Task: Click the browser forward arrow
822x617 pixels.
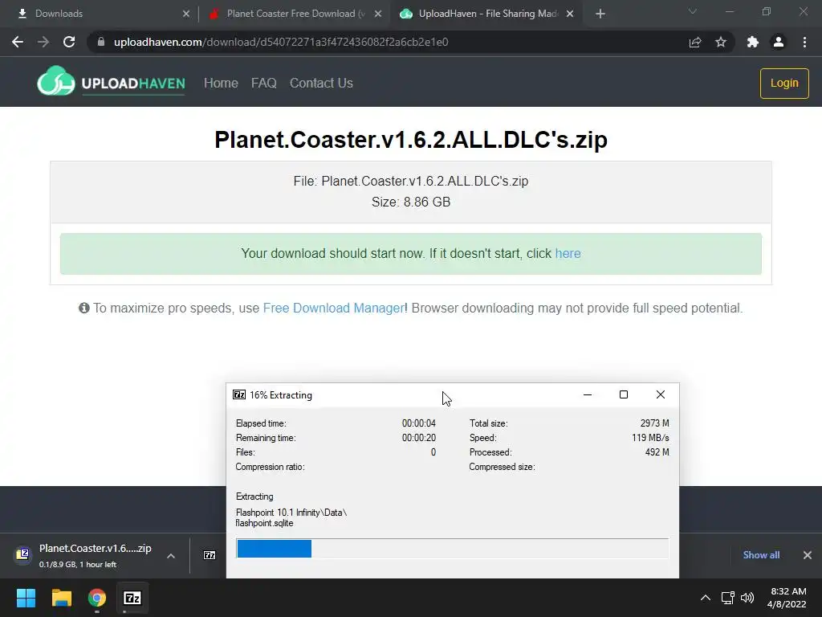Action: pyautogui.click(x=43, y=42)
